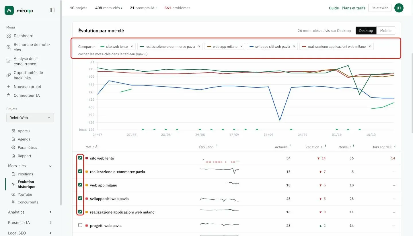The image size is (413, 236).
Task: Collapse the Mots-clés section chevron
Action: (50, 166)
